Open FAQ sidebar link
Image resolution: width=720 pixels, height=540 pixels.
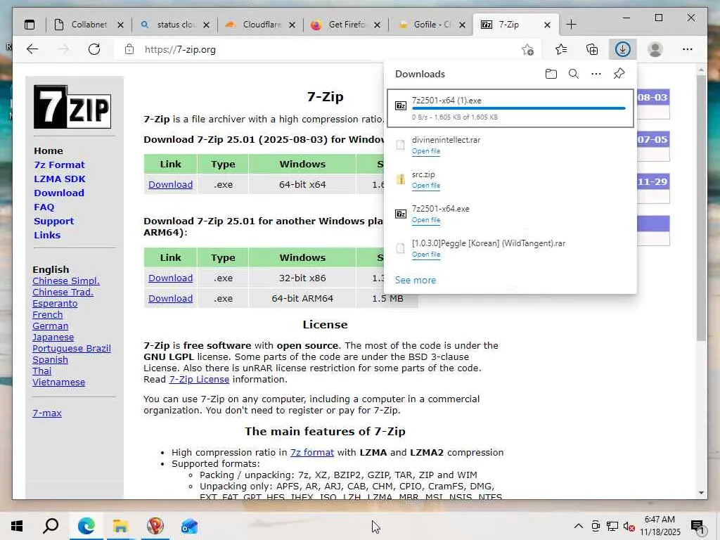click(44, 207)
